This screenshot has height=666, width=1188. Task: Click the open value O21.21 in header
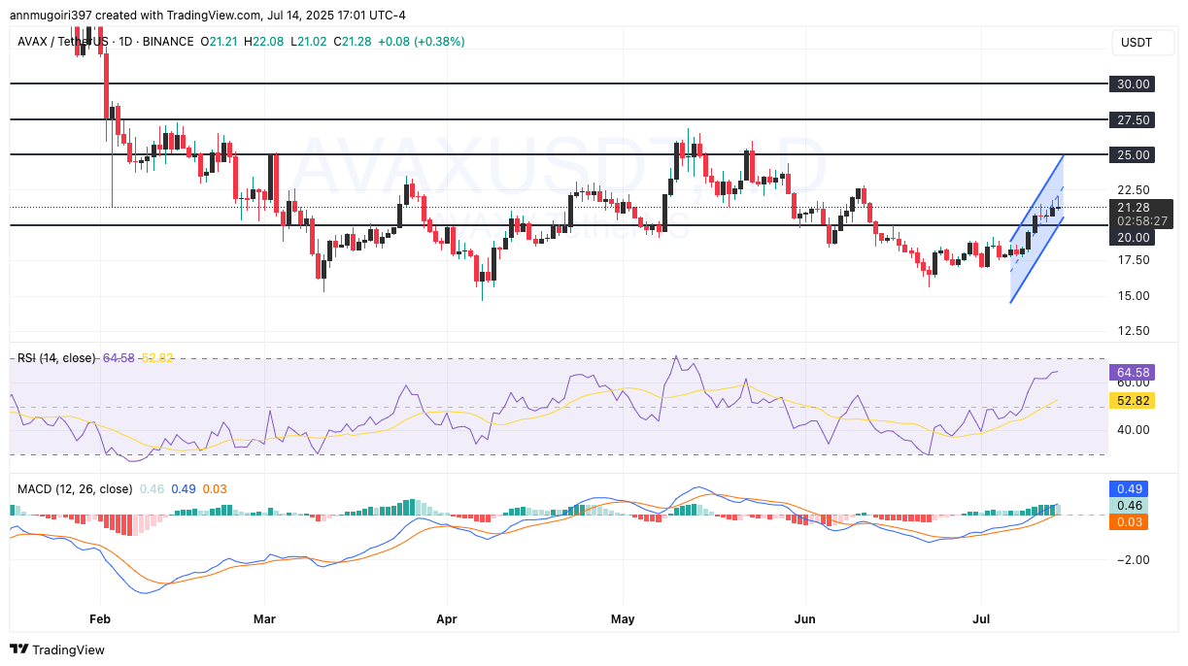(220, 42)
